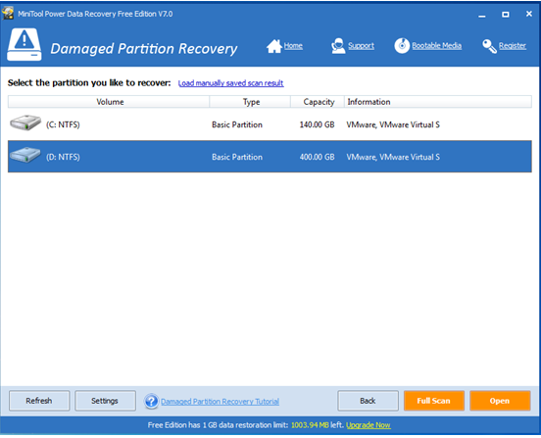This screenshot has height=438, width=541.
Task: Follow the Upgrade Now link
Action: click(369, 425)
